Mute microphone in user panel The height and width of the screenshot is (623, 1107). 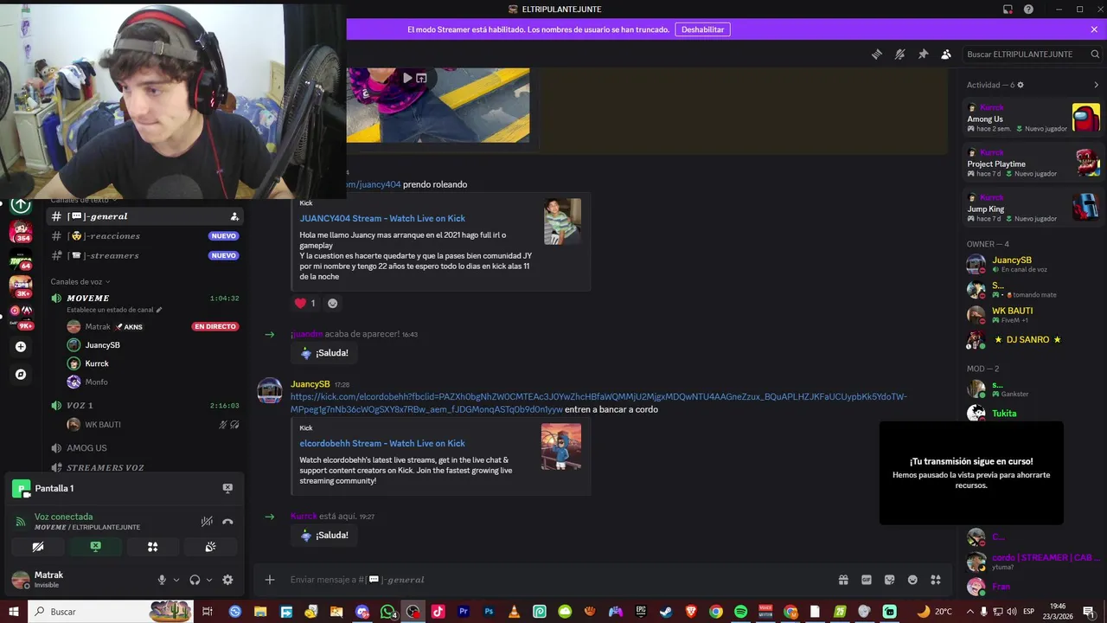click(162, 581)
